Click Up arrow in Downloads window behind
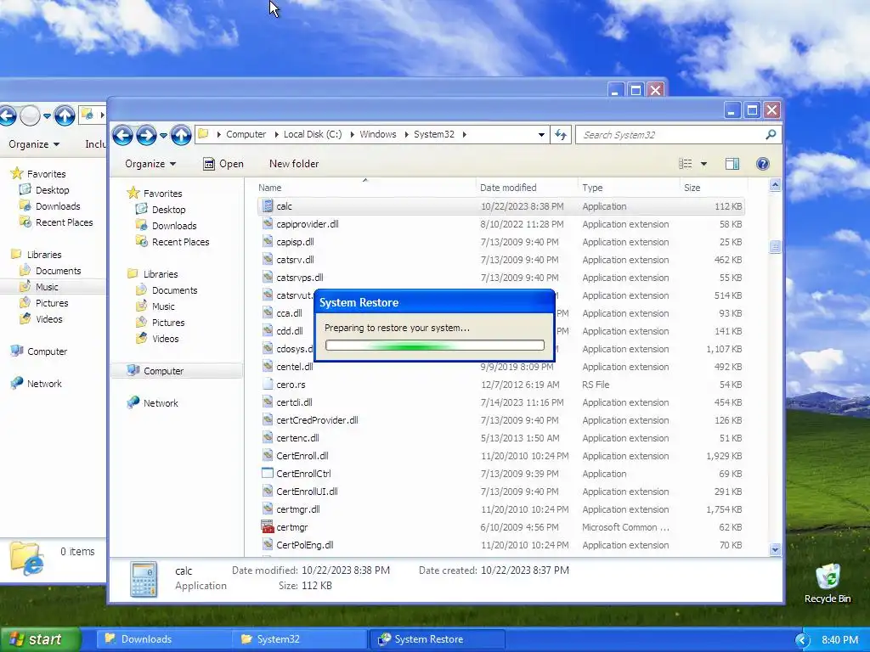This screenshot has width=870, height=652. click(65, 115)
